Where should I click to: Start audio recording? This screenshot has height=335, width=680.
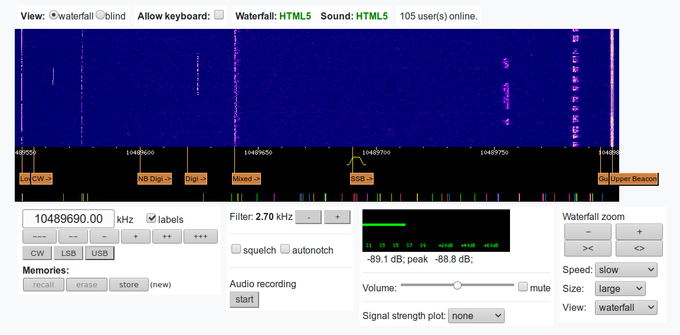coord(244,300)
